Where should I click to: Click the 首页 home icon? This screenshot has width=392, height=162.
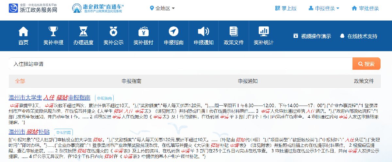[x=23, y=32]
